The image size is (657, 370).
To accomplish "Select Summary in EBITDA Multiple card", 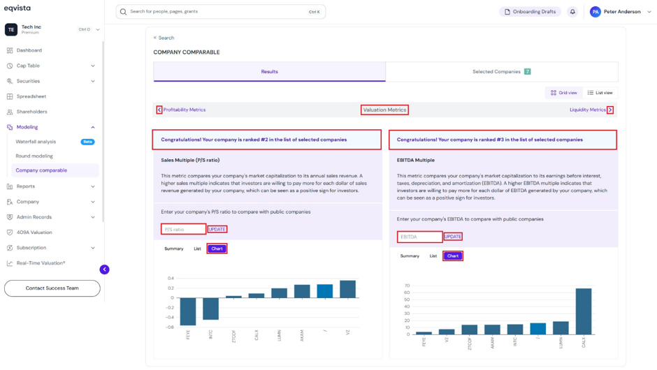I will 410,256.
